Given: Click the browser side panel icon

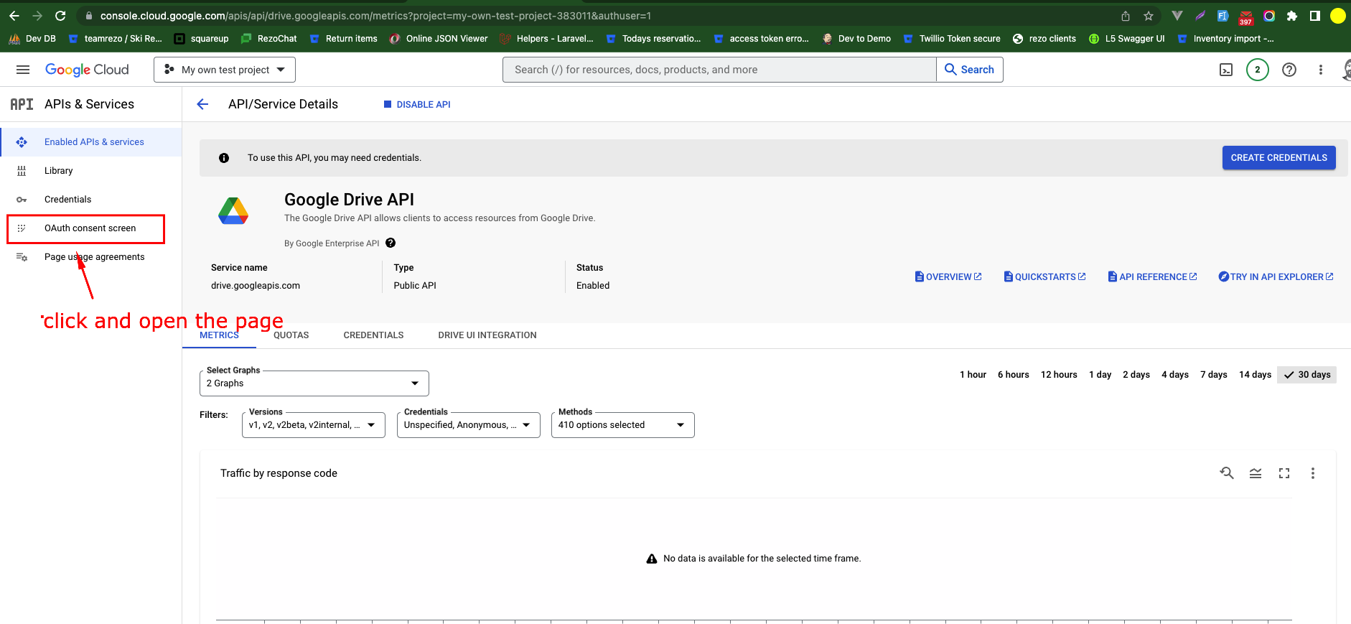Looking at the screenshot, I should [1315, 16].
